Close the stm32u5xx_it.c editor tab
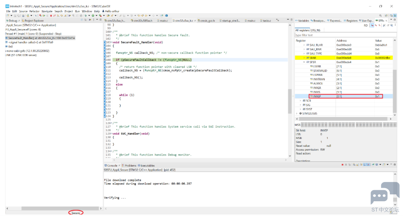Viewport: 403px width, 216px height. 195,21
